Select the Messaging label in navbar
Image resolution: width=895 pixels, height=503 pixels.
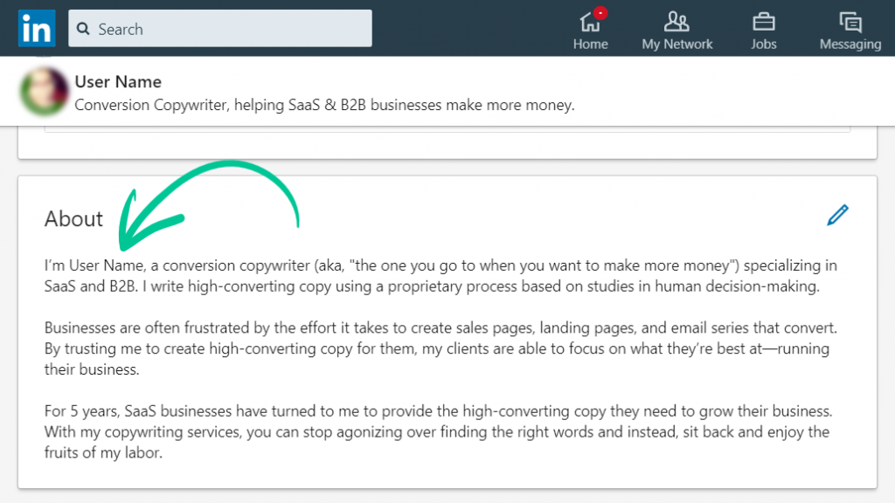(x=850, y=45)
